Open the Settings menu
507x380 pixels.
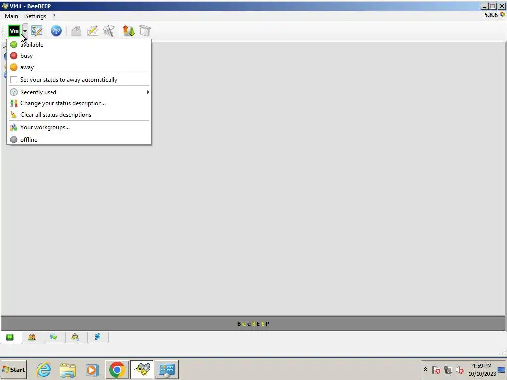pyautogui.click(x=36, y=16)
